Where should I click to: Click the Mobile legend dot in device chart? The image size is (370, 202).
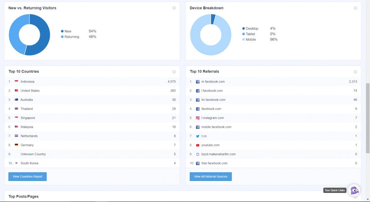[x=244, y=39]
